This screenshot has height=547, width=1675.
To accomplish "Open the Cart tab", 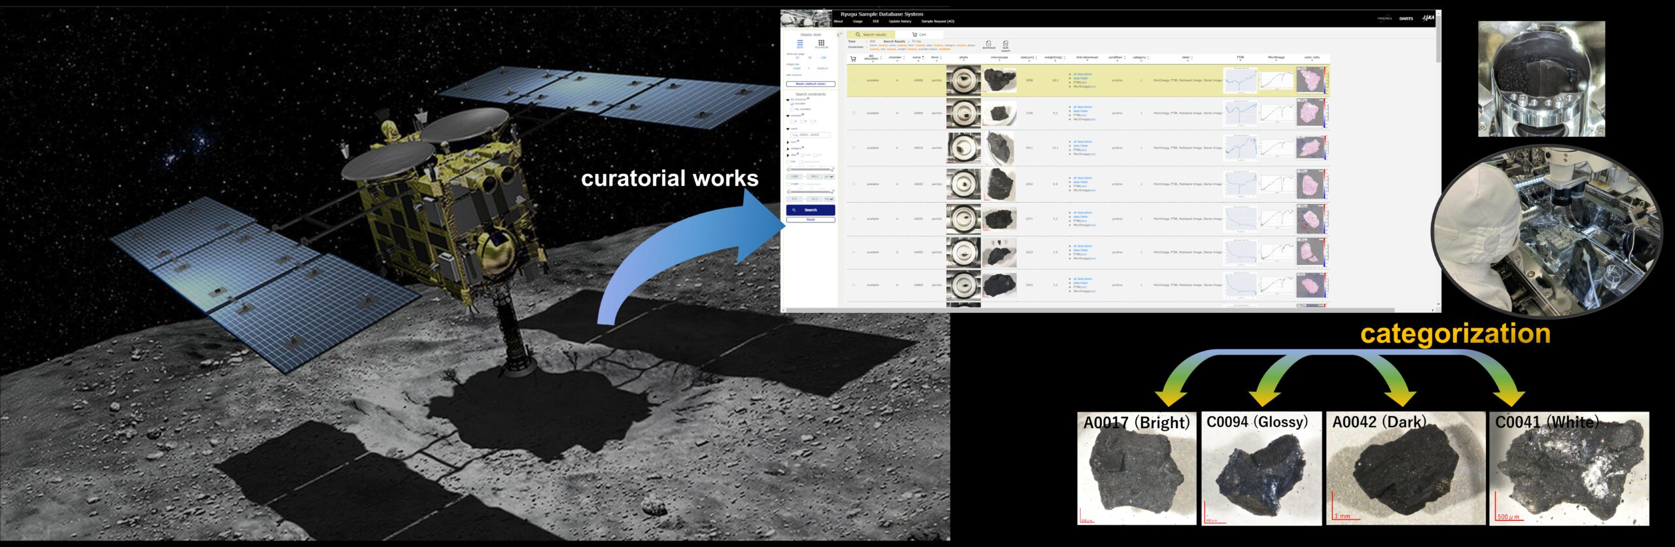I will [919, 35].
